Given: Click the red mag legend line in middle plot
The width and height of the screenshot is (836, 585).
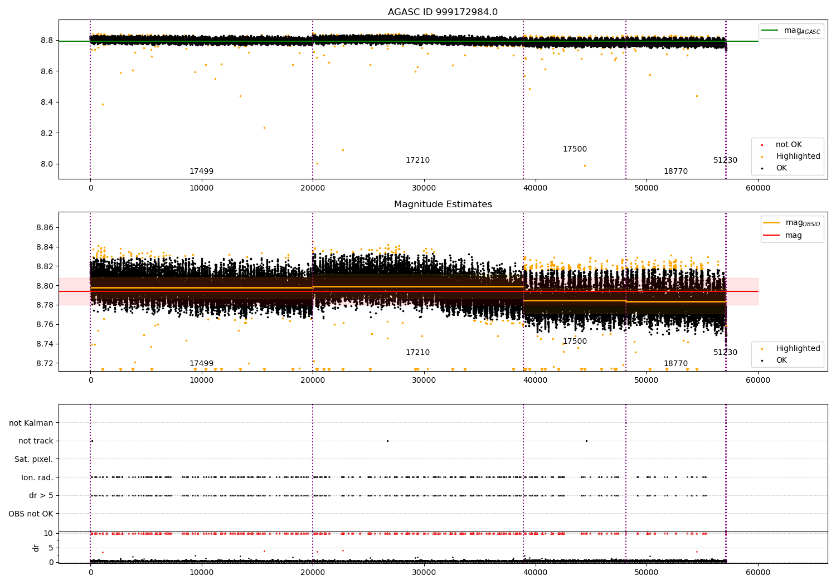Looking at the screenshot, I should pos(772,235).
